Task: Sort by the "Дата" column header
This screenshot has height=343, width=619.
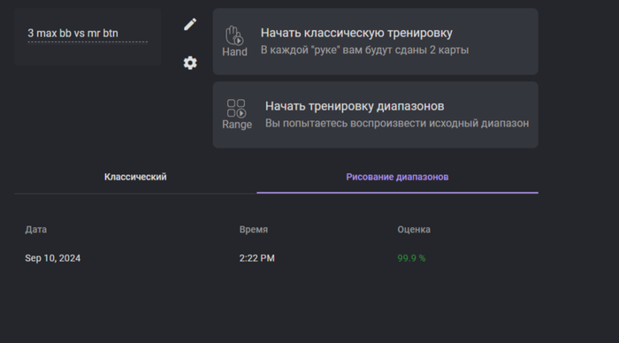Action: (x=36, y=229)
